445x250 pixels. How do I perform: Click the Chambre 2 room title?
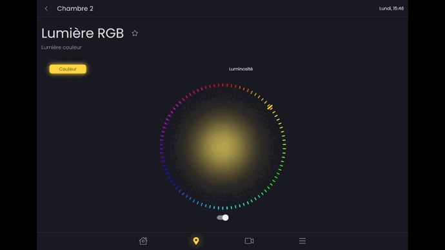pyautogui.click(x=75, y=8)
